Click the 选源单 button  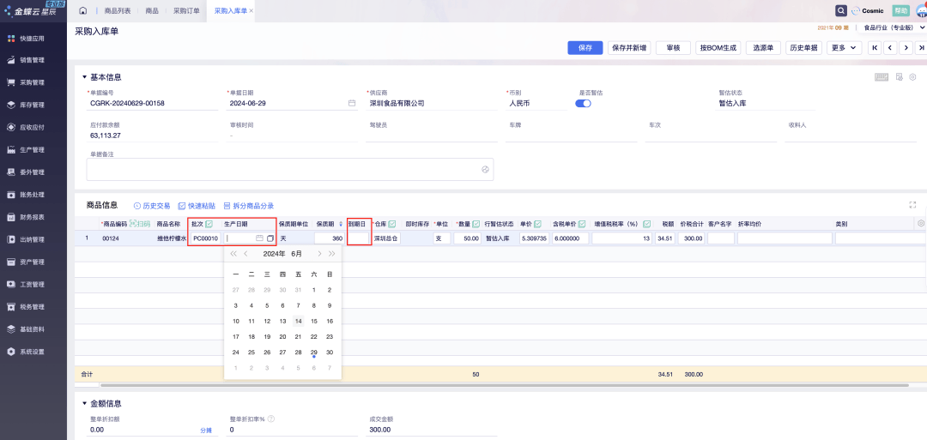click(763, 48)
